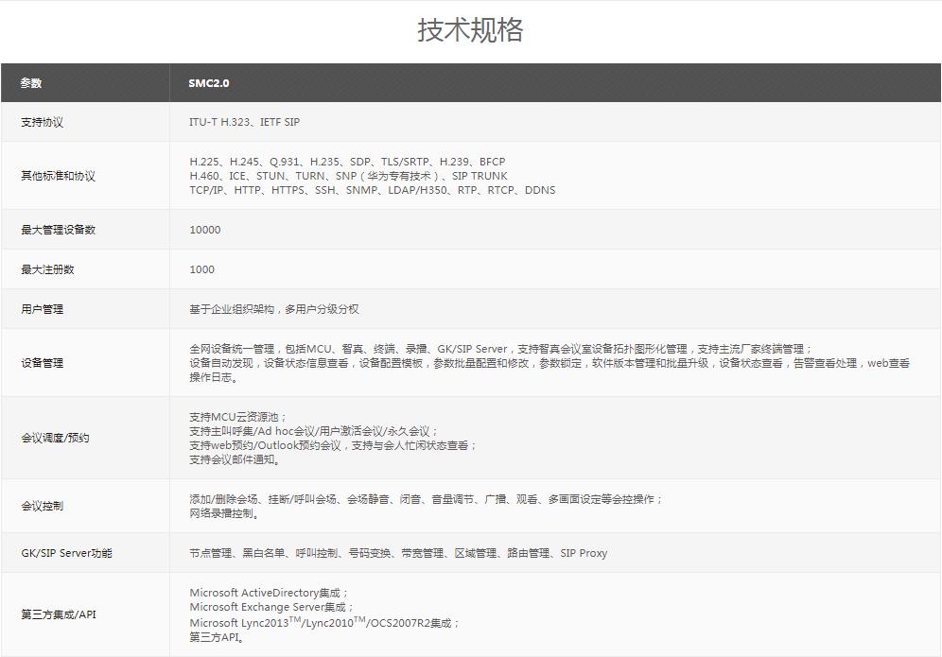This screenshot has width=942, height=657.
Task: Select the GK/SIP Server功能 row label
Action: 66,553
